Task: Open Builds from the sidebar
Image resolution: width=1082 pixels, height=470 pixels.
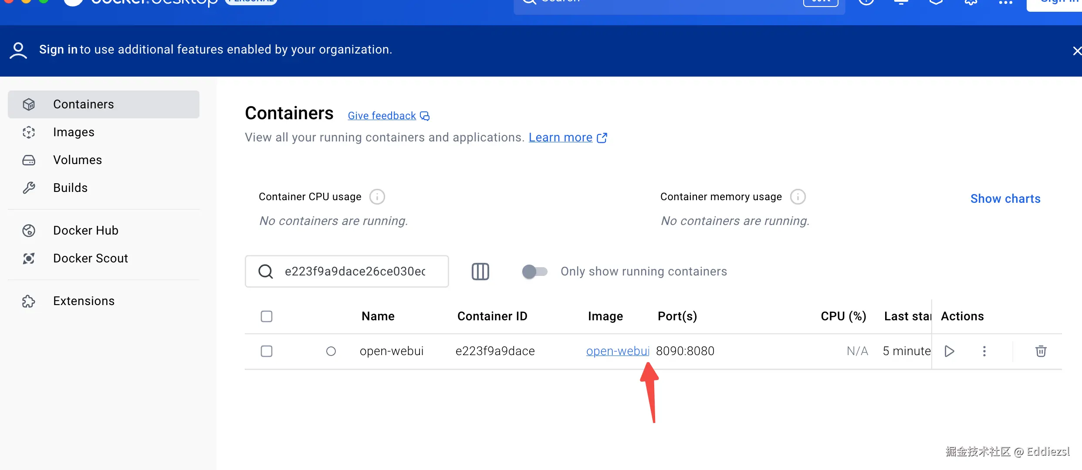Action: [70, 188]
